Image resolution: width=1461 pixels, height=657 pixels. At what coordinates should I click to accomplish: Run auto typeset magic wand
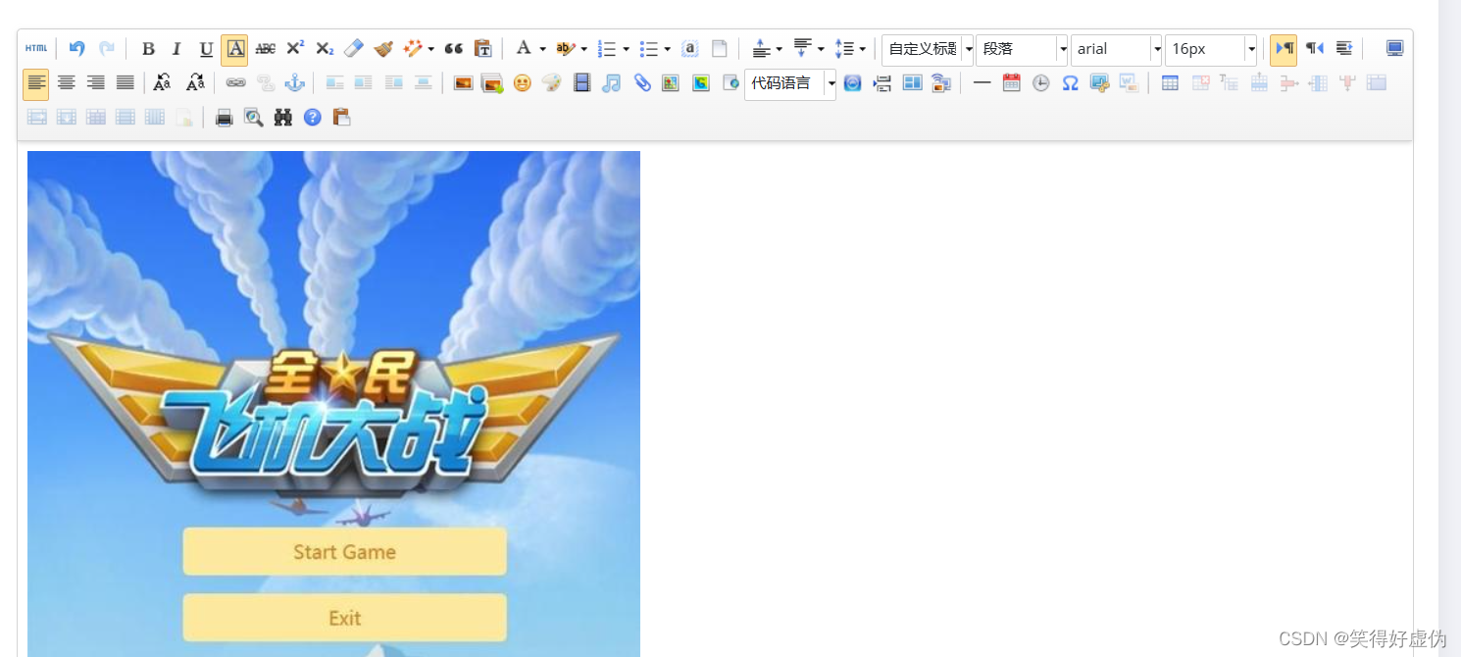coord(414,49)
